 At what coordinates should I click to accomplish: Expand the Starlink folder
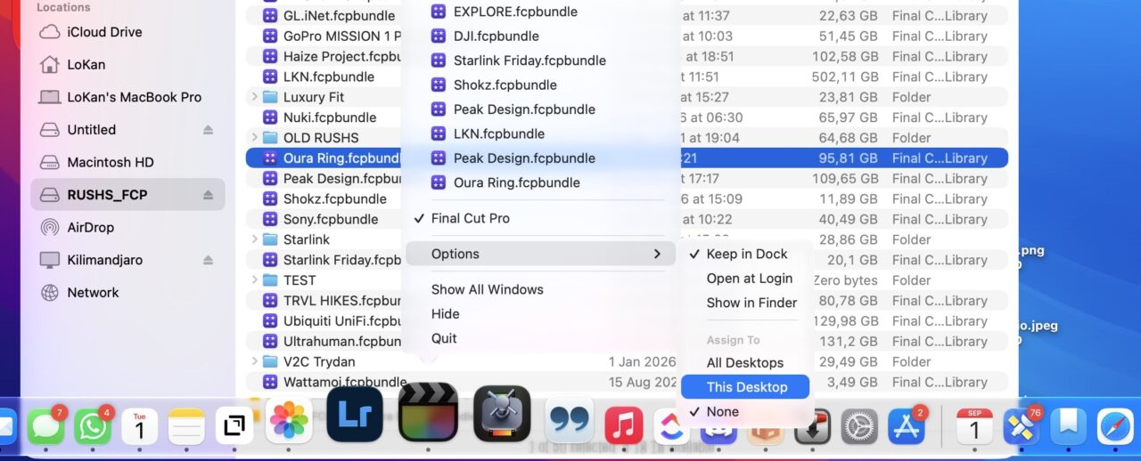tap(254, 239)
